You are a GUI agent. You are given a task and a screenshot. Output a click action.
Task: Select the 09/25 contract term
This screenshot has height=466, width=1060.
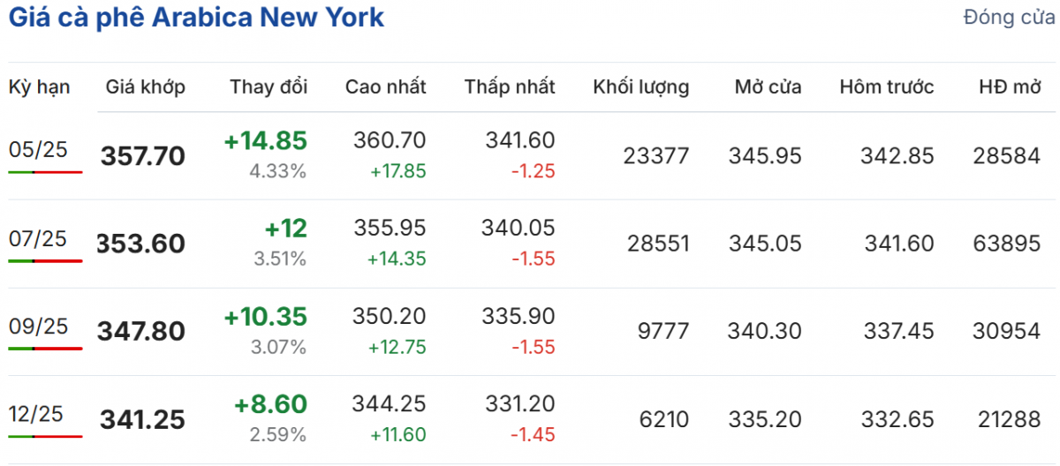click(38, 327)
